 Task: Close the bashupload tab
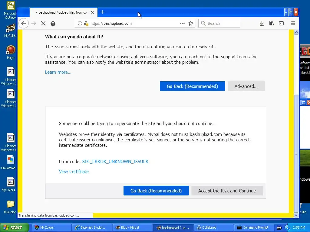[x=92, y=12]
